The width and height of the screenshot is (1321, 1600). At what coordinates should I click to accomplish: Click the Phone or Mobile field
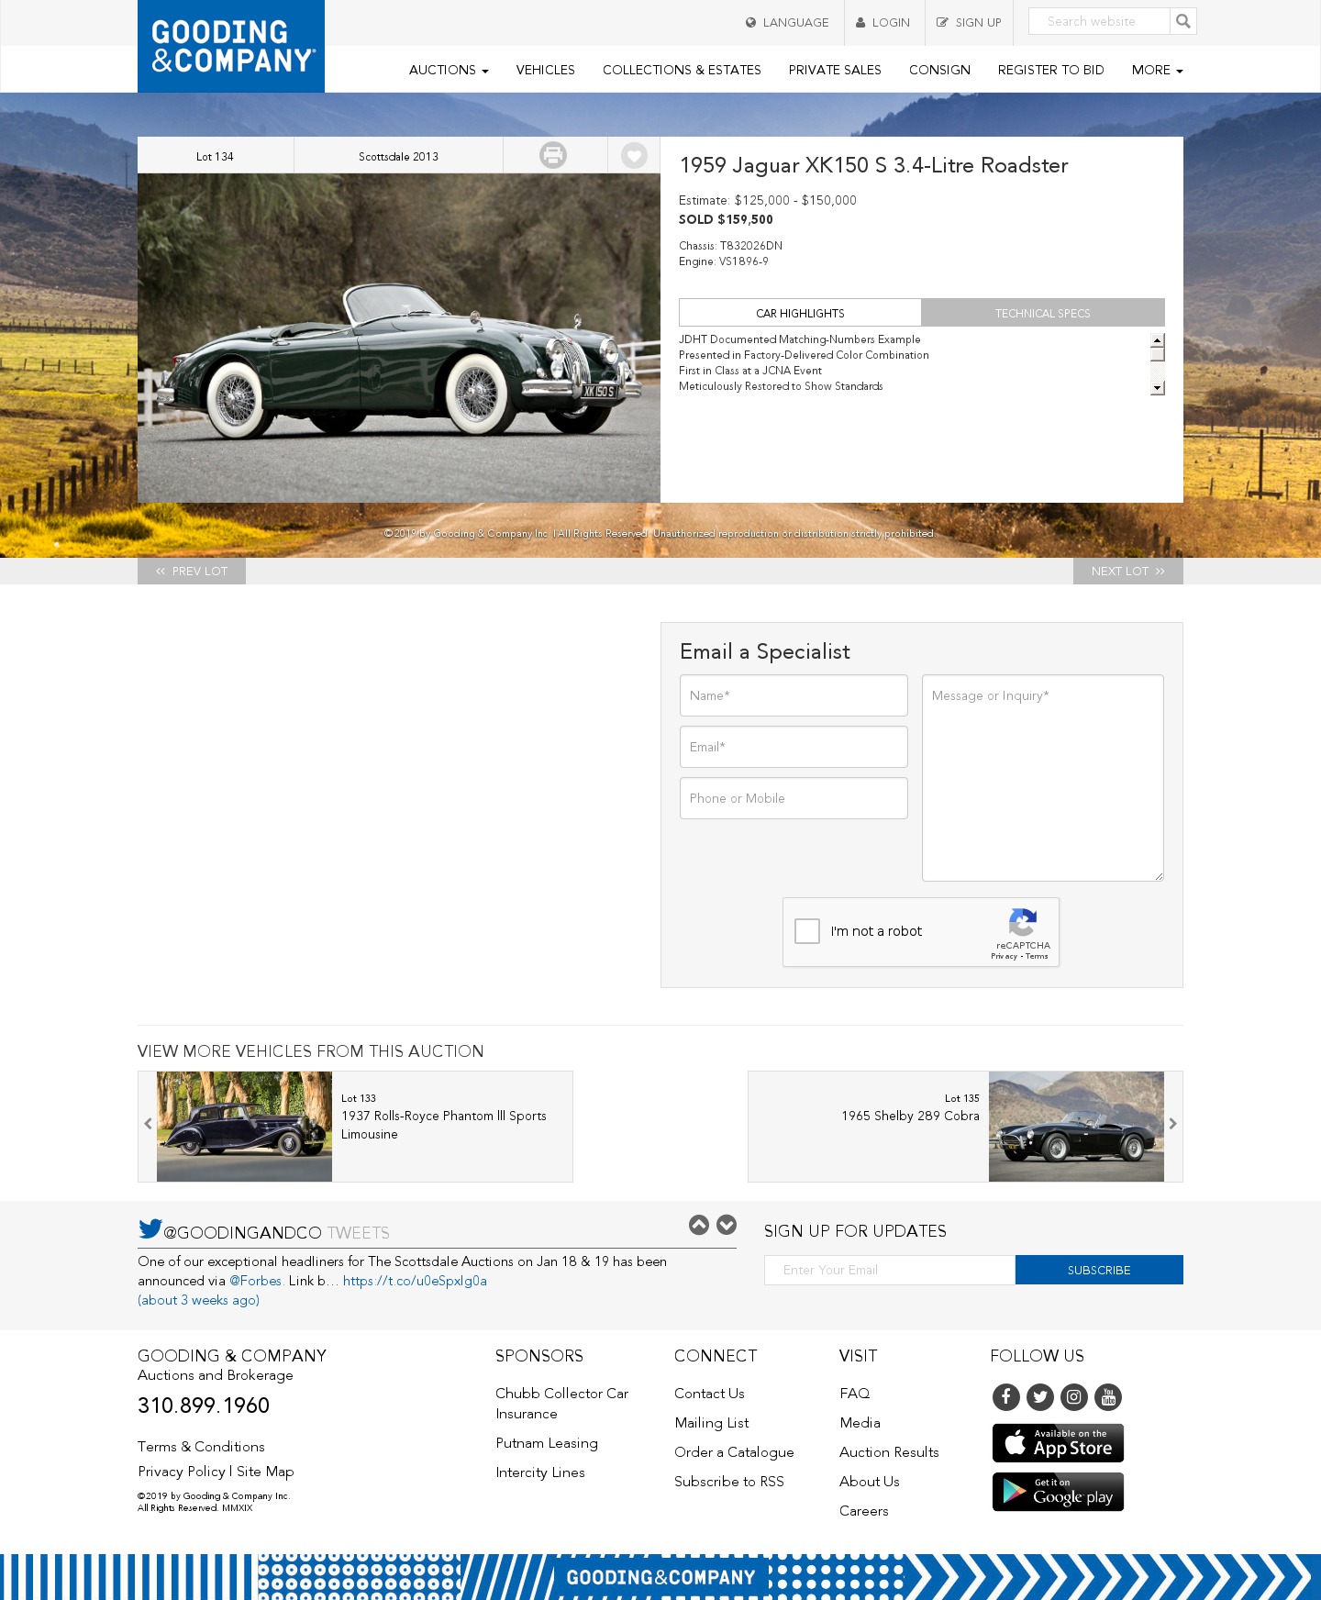click(794, 798)
